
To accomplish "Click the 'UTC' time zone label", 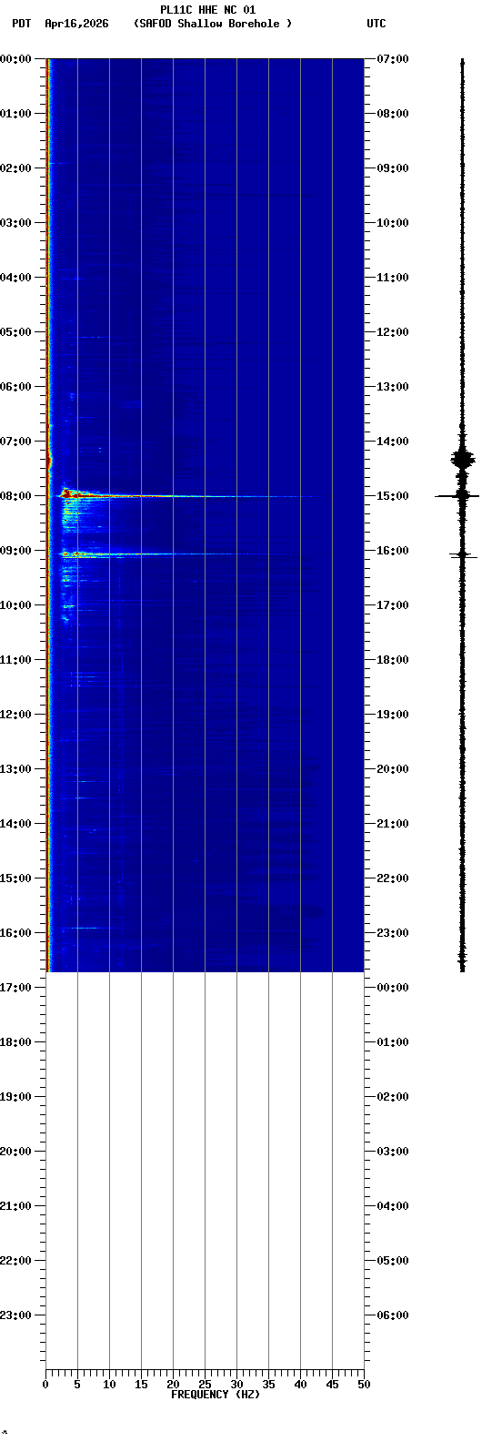I will coord(376,24).
